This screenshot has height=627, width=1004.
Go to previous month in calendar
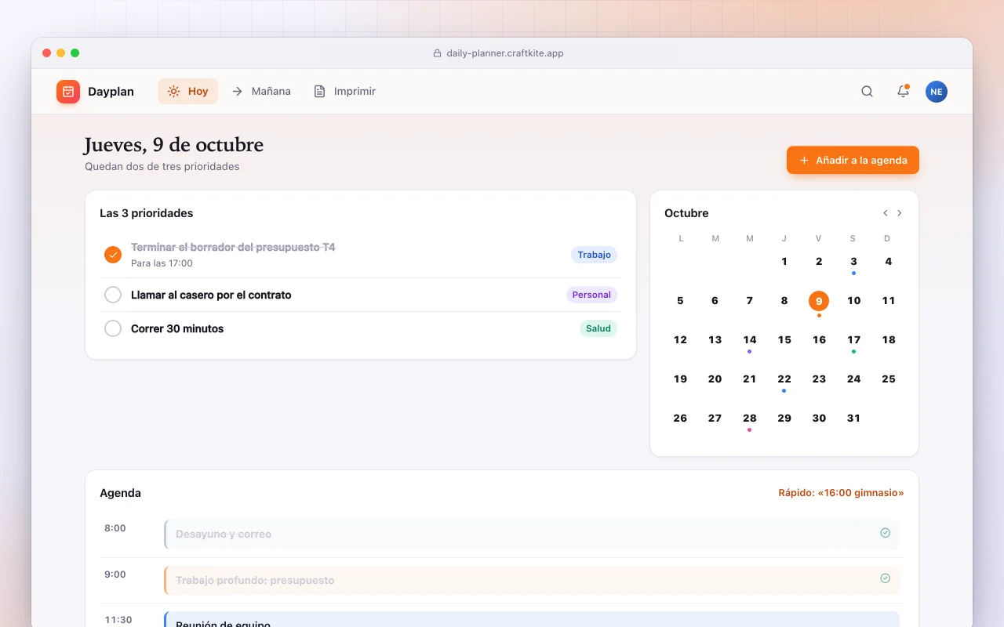pyautogui.click(x=886, y=213)
